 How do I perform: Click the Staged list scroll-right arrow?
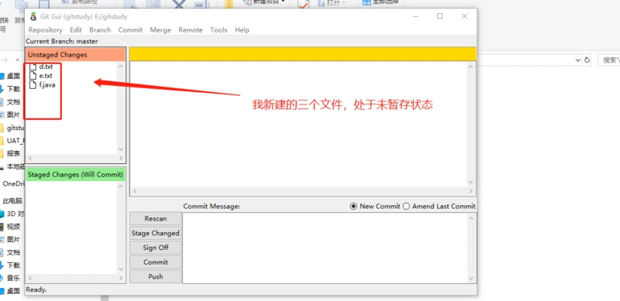(x=121, y=278)
